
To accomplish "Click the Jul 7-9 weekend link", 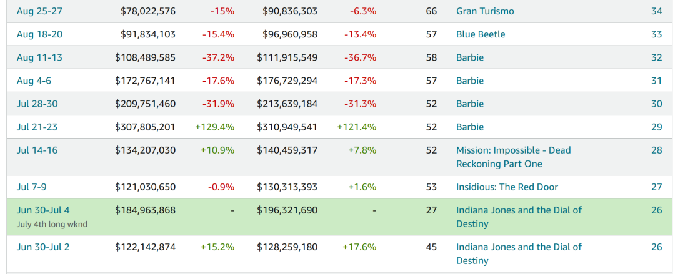I will [x=33, y=187].
